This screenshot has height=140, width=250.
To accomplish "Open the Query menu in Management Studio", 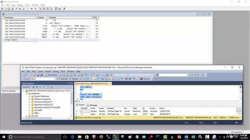I will pyautogui.click(x=40, y=72).
